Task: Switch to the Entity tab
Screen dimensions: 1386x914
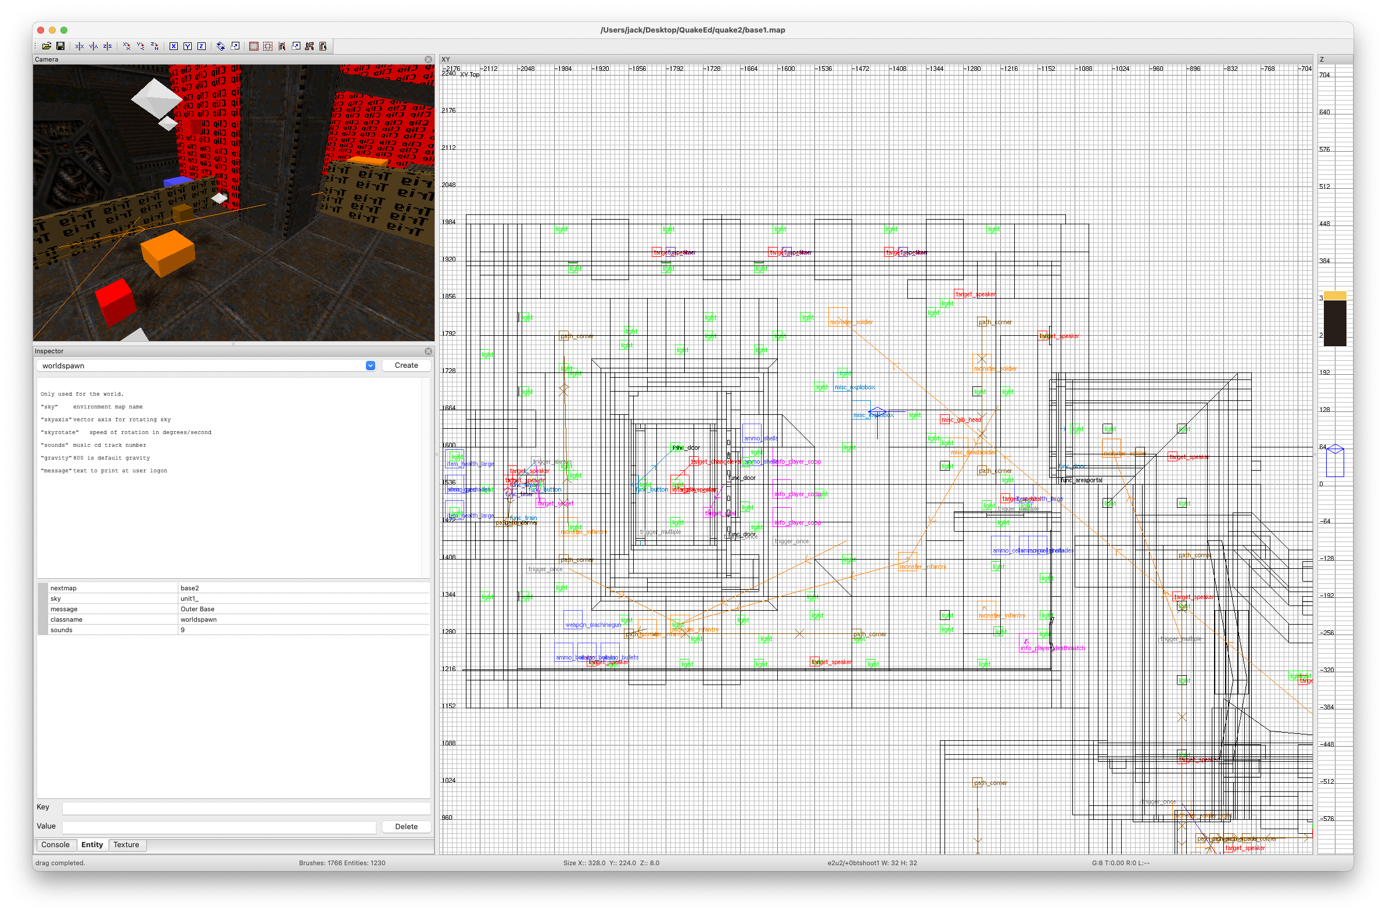Action: (92, 845)
